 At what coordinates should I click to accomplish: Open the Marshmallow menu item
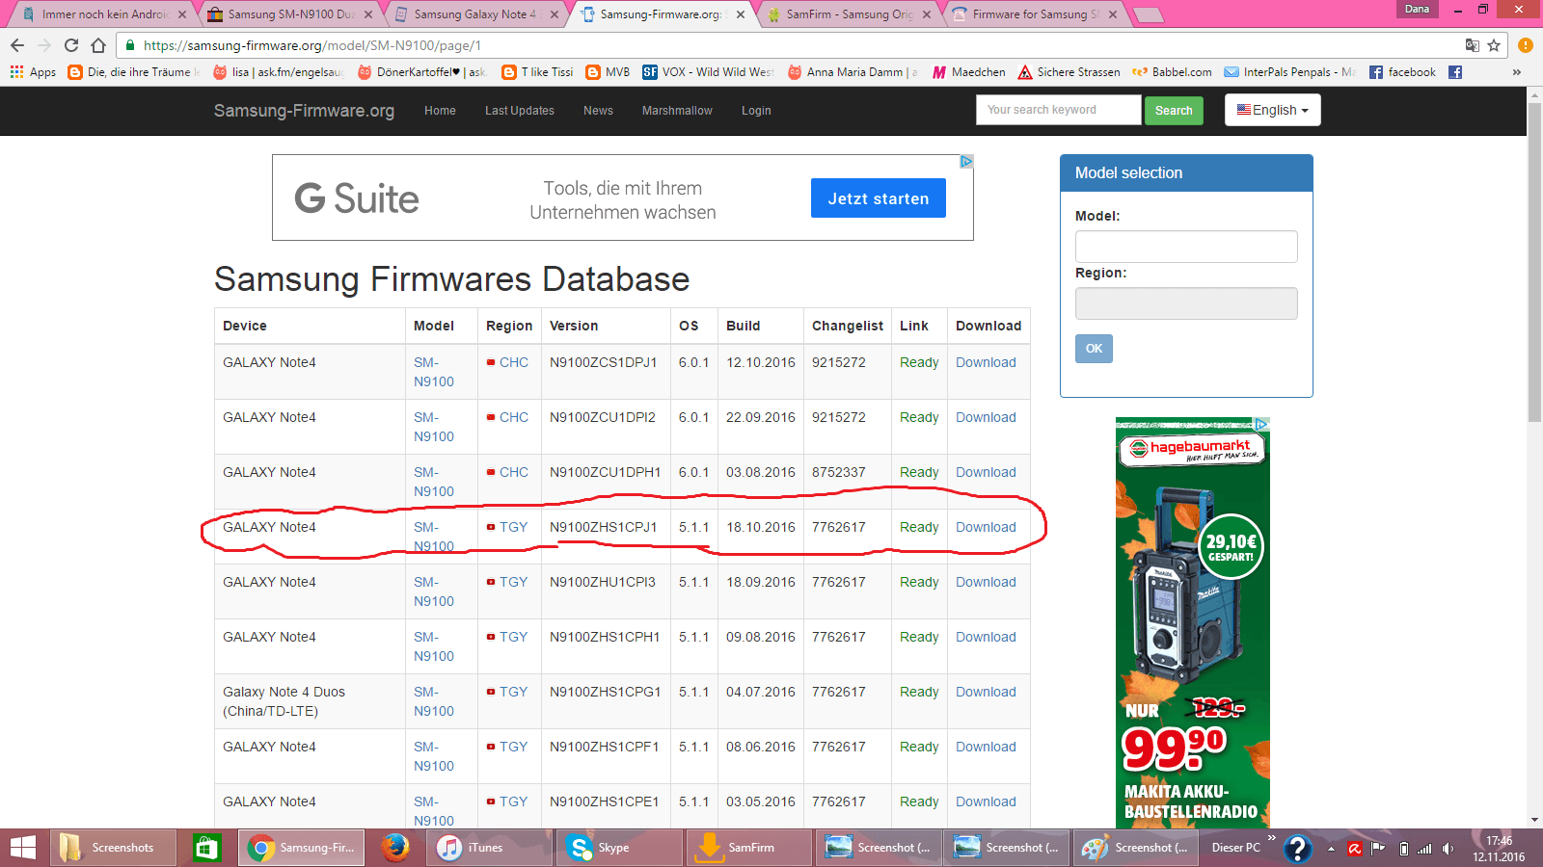click(x=677, y=111)
